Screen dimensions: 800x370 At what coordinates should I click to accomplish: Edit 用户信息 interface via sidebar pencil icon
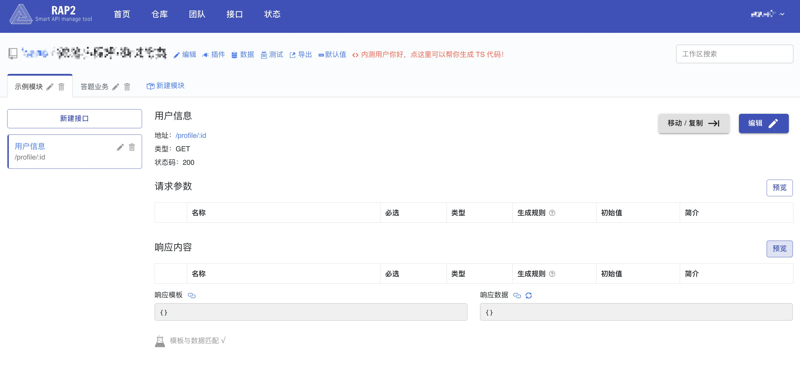tap(120, 147)
